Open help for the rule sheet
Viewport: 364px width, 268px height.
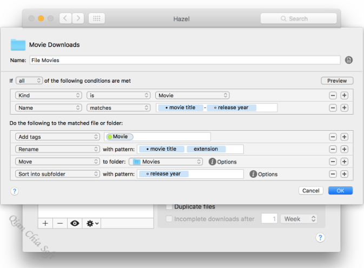[15, 191]
